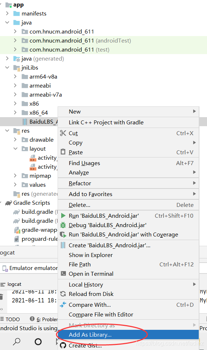The width and height of the screenshot is (207, 350).
Task: Open the TODO tool window
Action: point(10,319)
